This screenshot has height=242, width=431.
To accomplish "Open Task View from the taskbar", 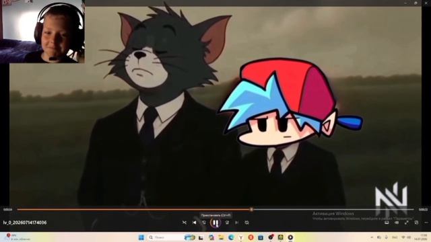I will point(201,237).
